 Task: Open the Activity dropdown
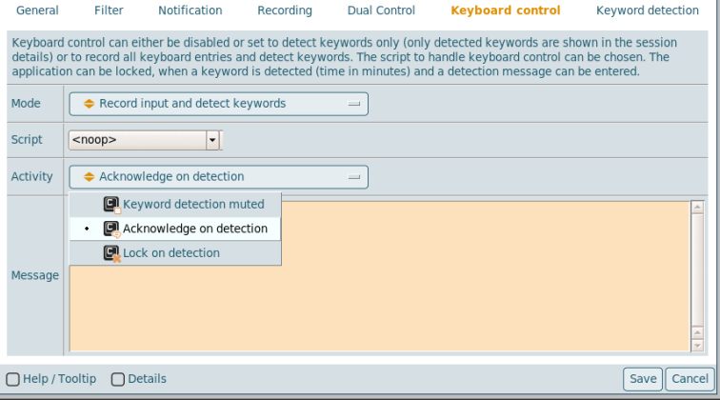(218, 176)
